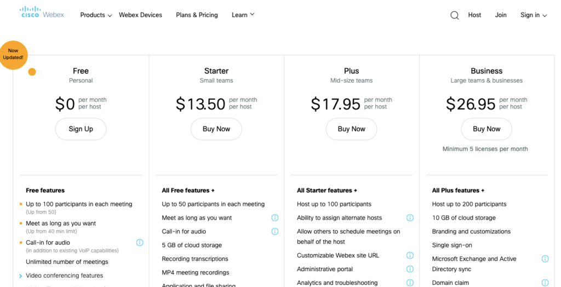Click info icon beside Administrative portal
The height and width of the screenshot is (287, 561).
410,269
